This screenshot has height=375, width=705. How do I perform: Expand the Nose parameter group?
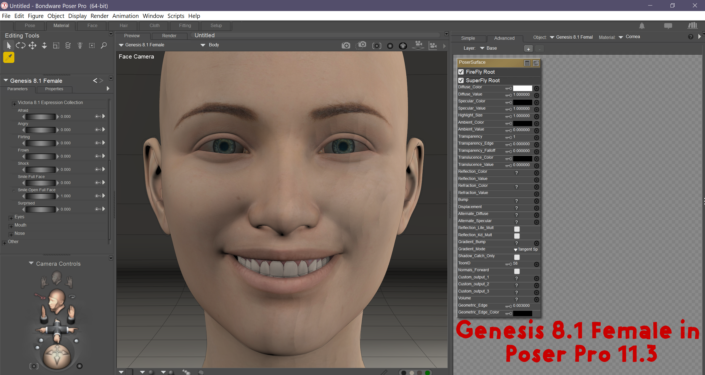[11, 235]
